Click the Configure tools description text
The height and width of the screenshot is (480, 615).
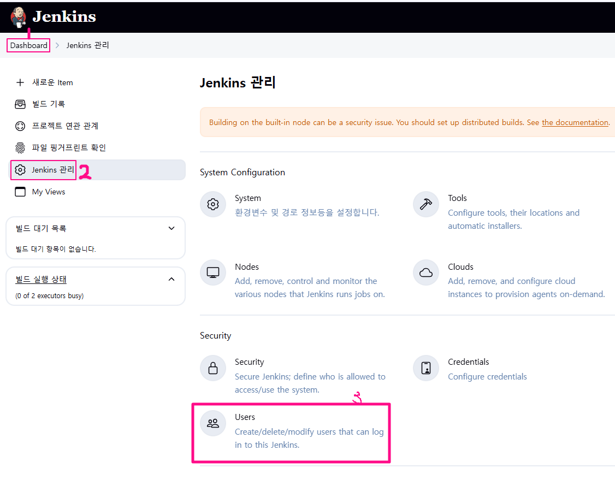tap(514, 219)
